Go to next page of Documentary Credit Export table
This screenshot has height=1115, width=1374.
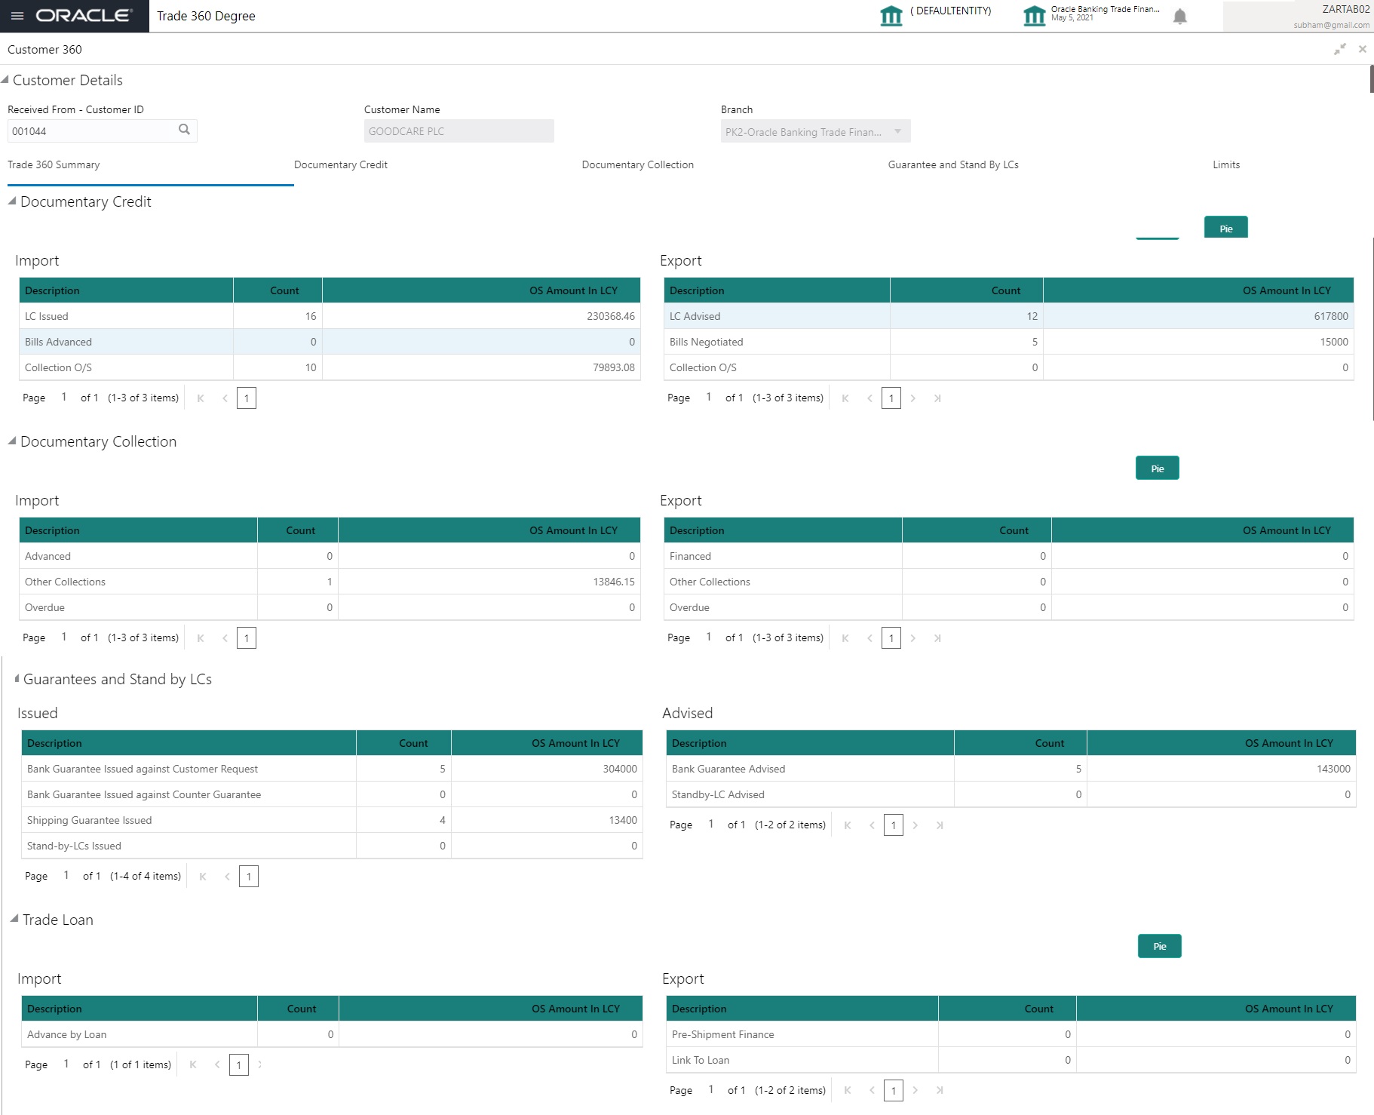(x=913, y=398)
